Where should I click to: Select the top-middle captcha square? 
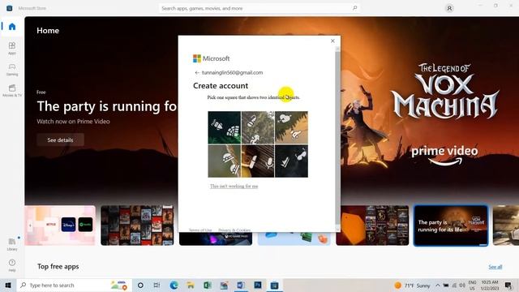(x=258, y=127)
